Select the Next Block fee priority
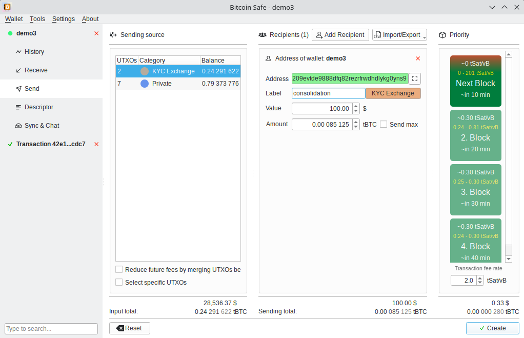The height and width of the screenshot is (338, 524). click(475, 81)
